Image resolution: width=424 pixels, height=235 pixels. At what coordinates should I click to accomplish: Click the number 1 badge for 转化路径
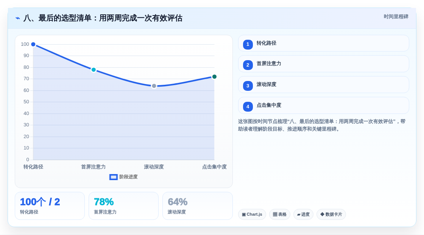pos(248,44)
